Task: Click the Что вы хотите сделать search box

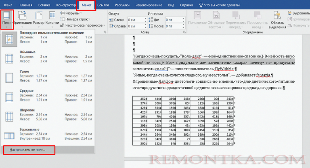Action: click(x=220, y=5)
